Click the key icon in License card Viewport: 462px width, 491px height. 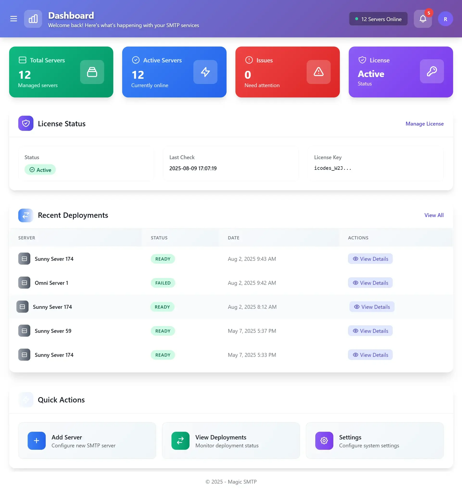click(432, 71)
